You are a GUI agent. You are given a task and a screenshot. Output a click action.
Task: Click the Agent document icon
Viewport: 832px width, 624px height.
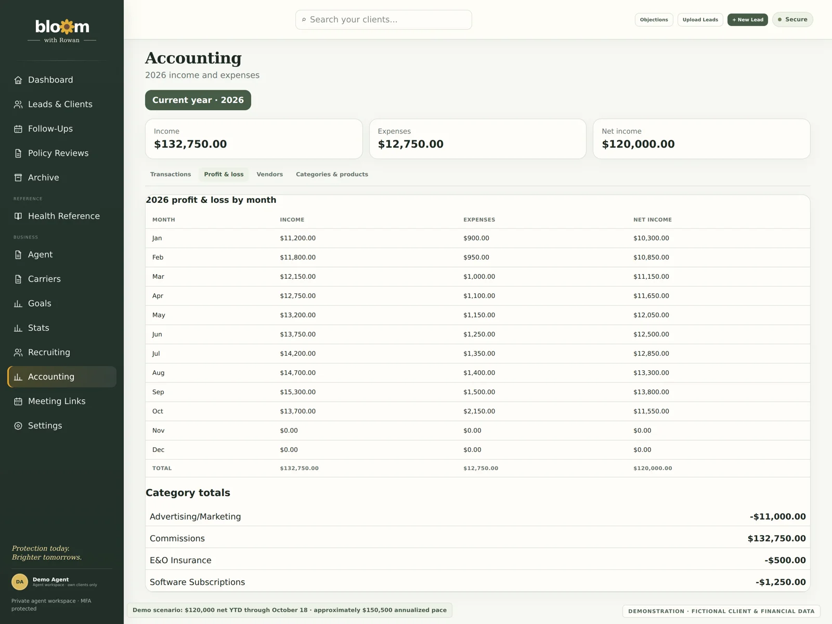18,255
